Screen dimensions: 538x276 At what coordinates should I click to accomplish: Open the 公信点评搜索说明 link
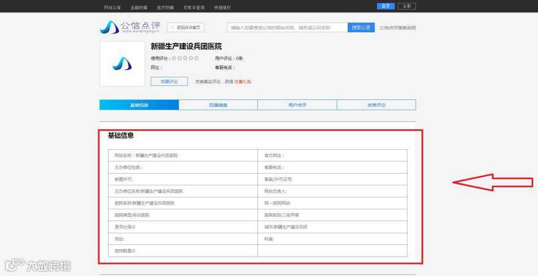(x=397, y=28)
